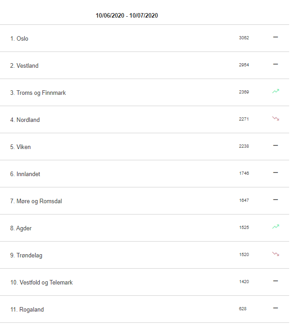This screenshot has width=300, height=331.
Task: Select 10. Vestfold og Telemark row
Action: click(x=144, y=282)
